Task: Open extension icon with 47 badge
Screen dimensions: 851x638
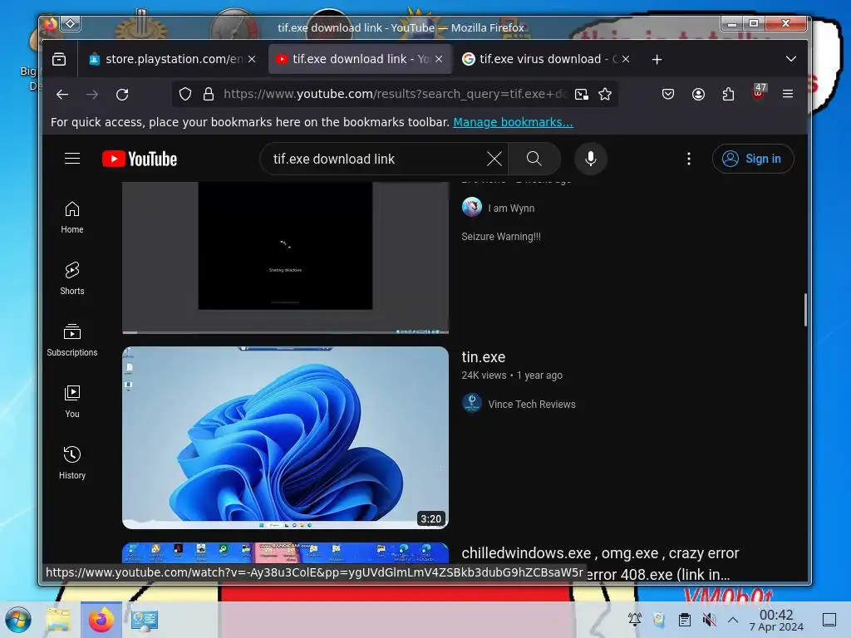Action: 759,92
